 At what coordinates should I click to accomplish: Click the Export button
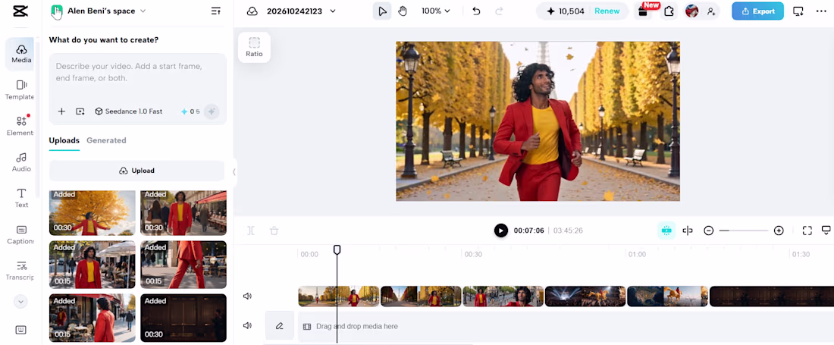click(757, 11)
